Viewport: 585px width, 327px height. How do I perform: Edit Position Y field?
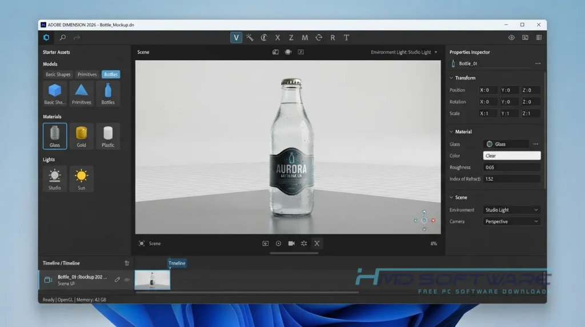click(509, 90)
